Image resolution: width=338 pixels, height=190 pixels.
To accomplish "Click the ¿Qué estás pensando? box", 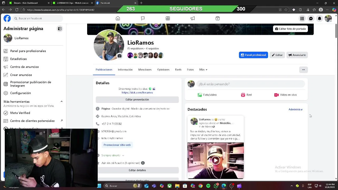I will tap(250, 84).
